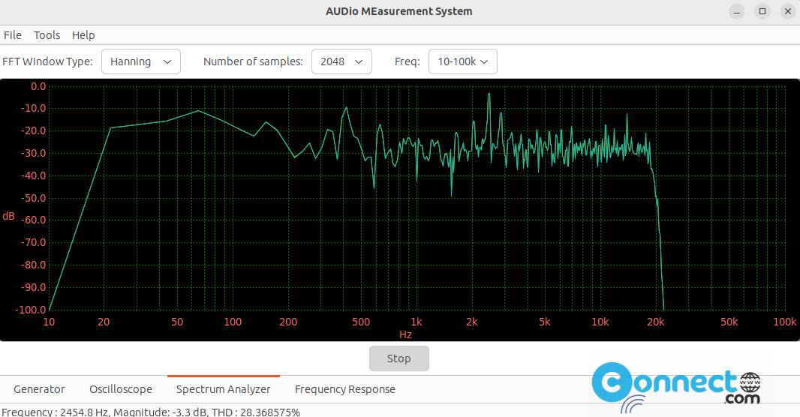
Task: Open the File menu
Action: (x=12, y=35)
